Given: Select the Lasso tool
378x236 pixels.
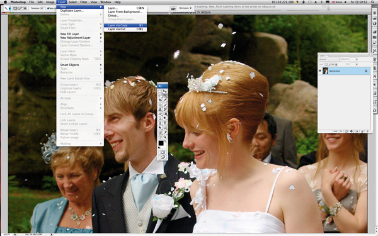Looking at the screenshot, I should click(160, 96).
